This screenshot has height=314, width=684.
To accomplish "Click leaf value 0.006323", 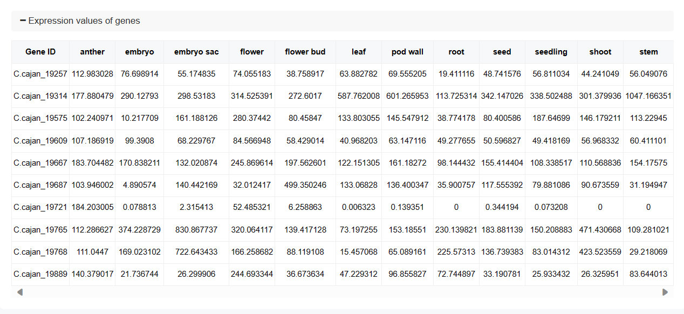I will (359, 207).
